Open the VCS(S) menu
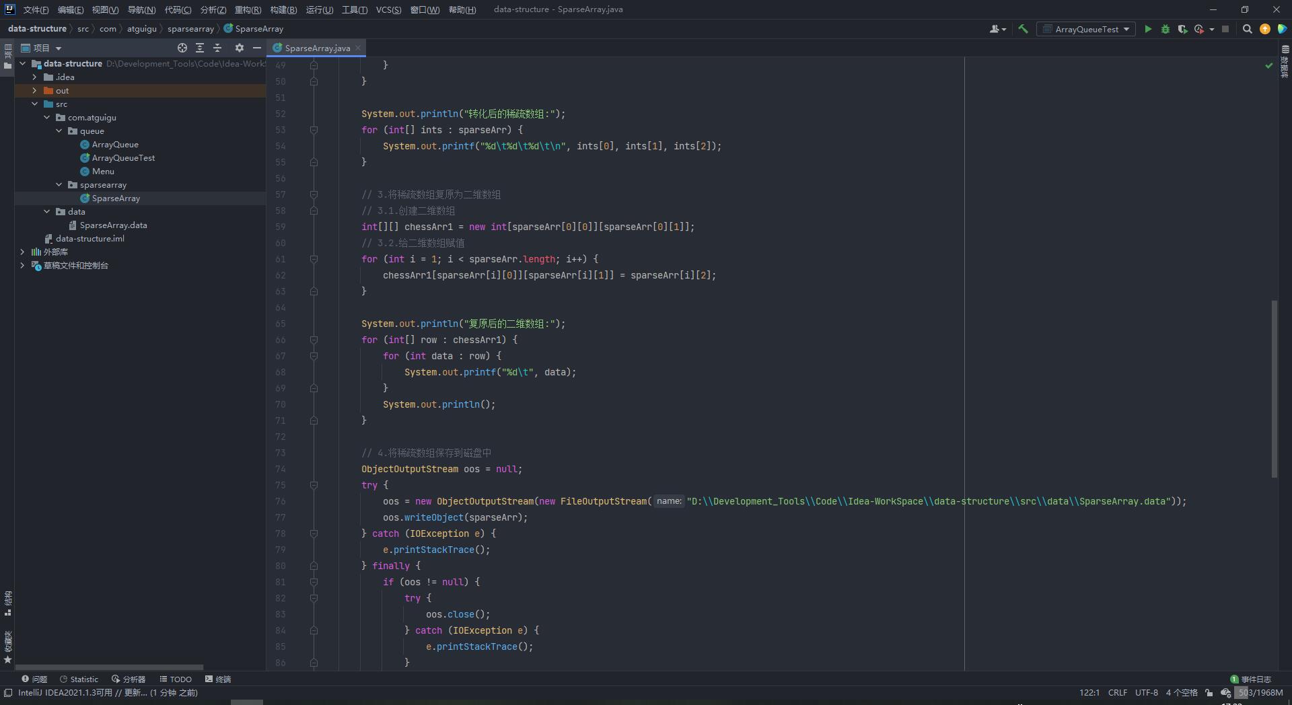 pyautogui.click(x=388, y=9)
